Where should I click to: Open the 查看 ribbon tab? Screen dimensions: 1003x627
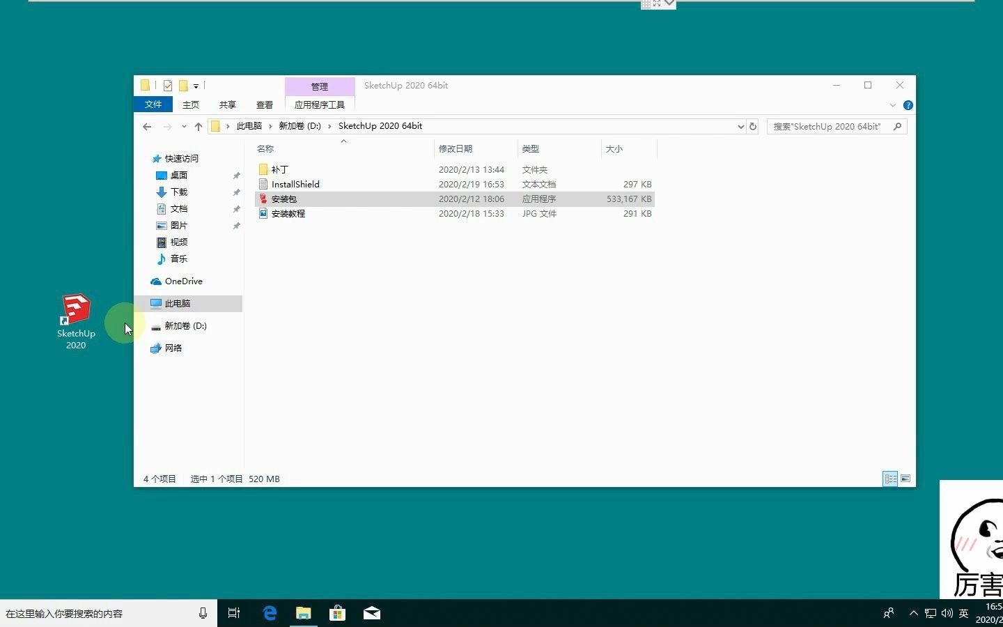click(x=265, y=104)
